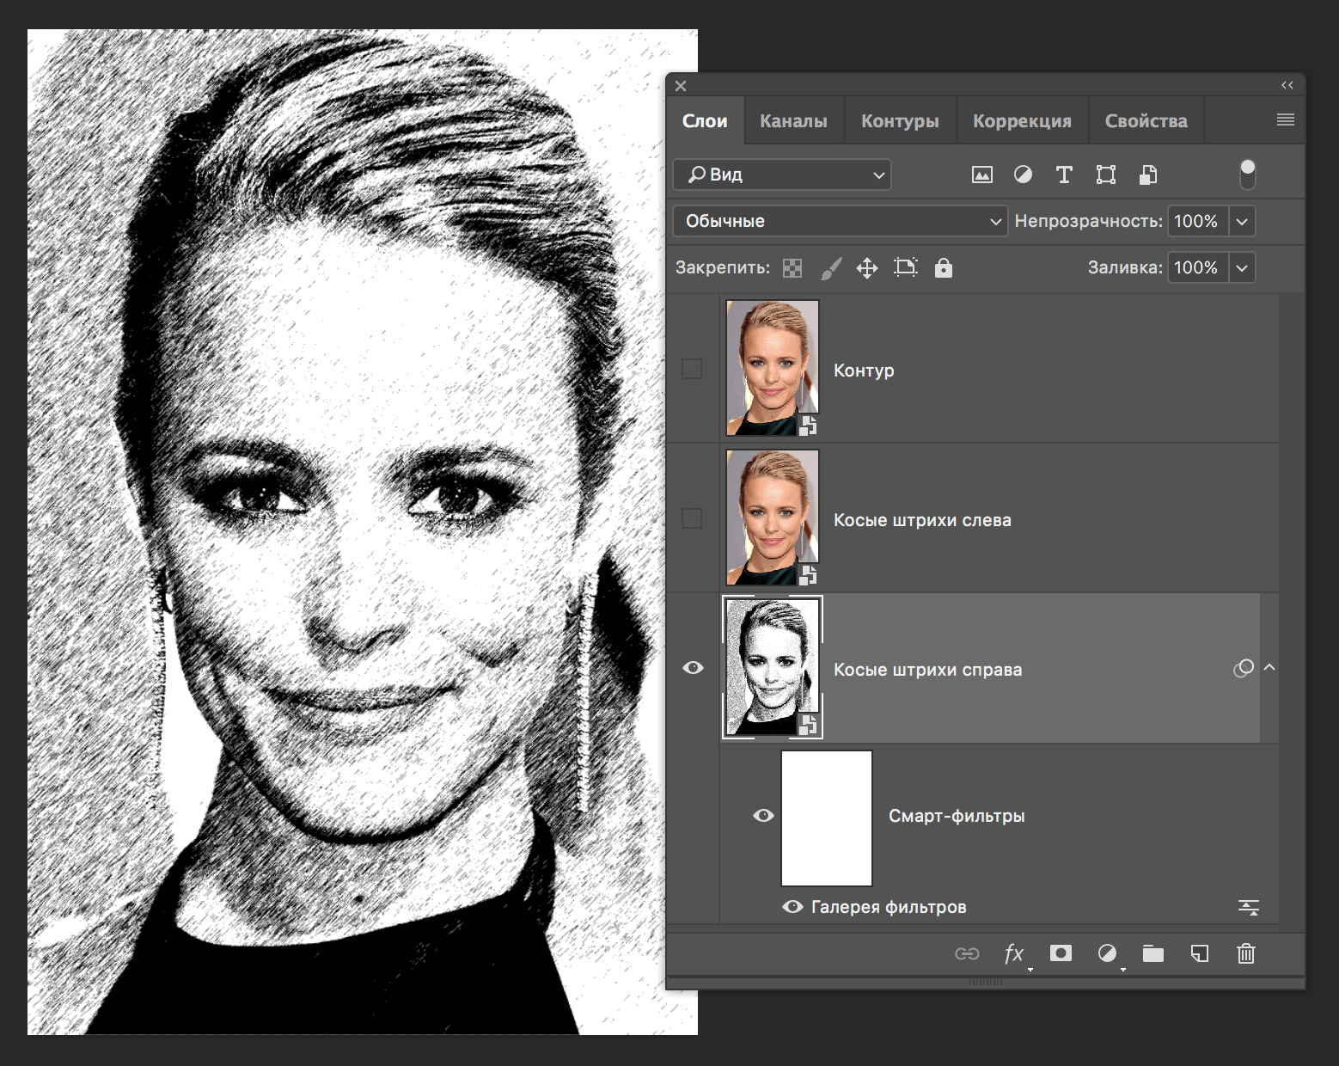Filter layers by type using the text icon
Image resolution: width=1339 pixels, height=1066 pixels.
click(1064, 175)
